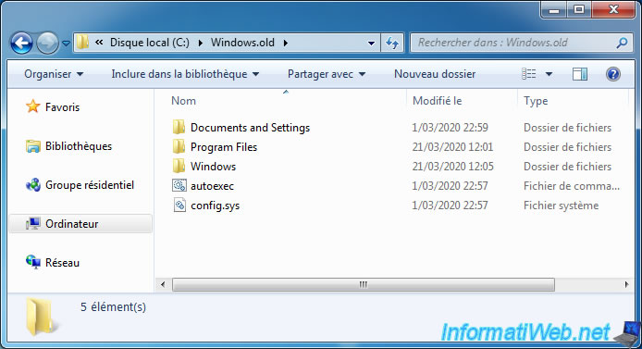Open the recent pages dropdown arrow
The width and height of the screenshot is (642, 349).
(66, 43)
